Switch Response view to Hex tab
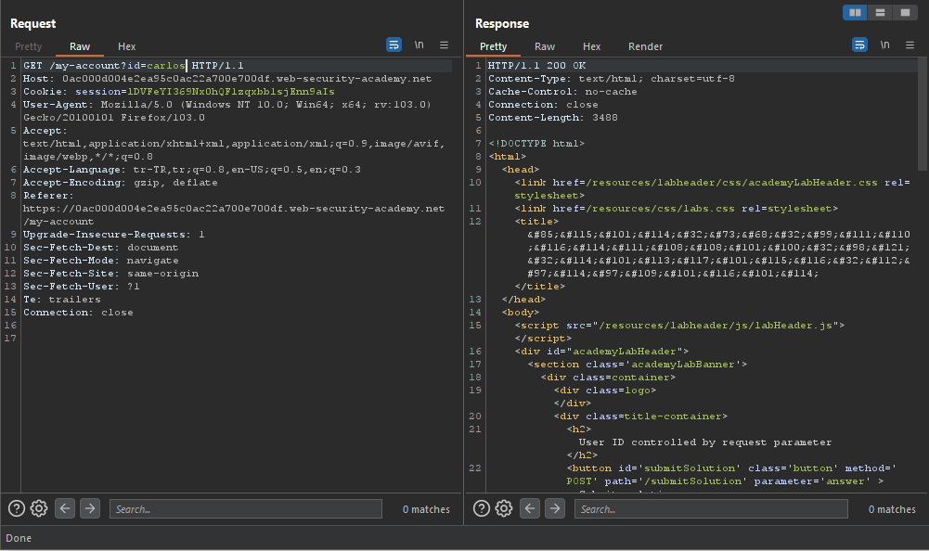The height and width of the screenshot is (551, 929). (592, 46)
